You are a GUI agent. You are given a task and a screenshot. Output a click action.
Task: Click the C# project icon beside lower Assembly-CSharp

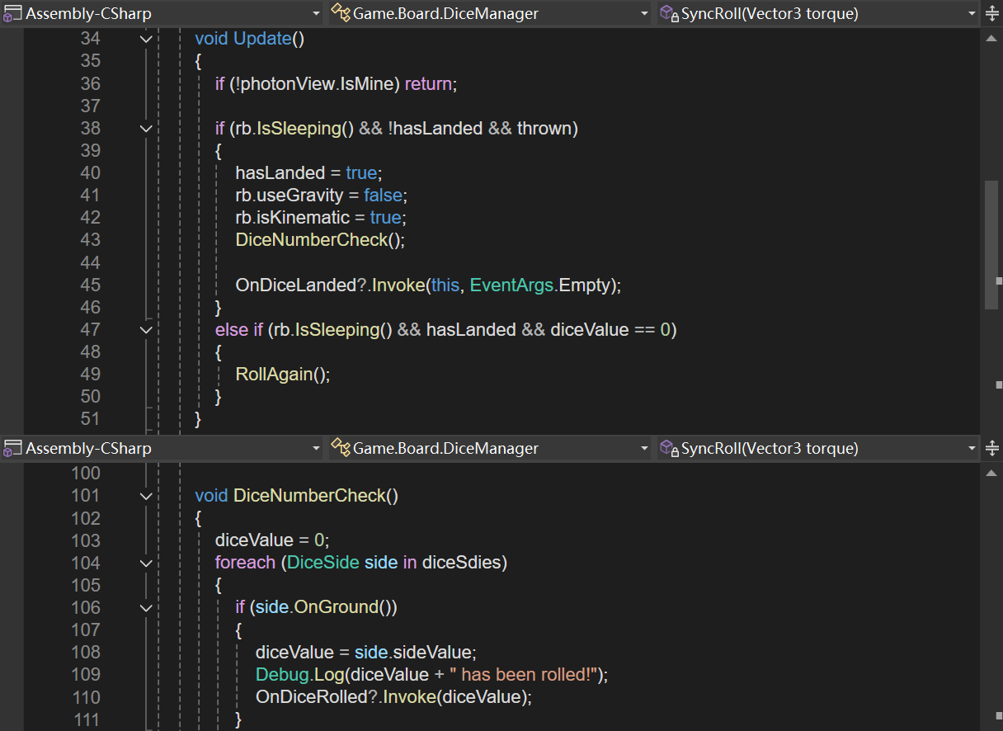[12, 448]
